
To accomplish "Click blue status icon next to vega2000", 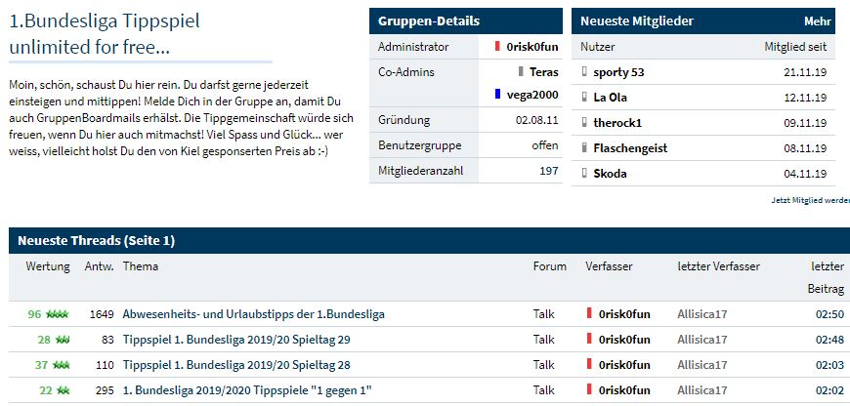I will (497, 95).
